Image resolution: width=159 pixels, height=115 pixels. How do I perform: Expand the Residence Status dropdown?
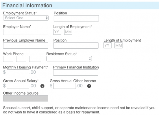click(x=69, y=59)
